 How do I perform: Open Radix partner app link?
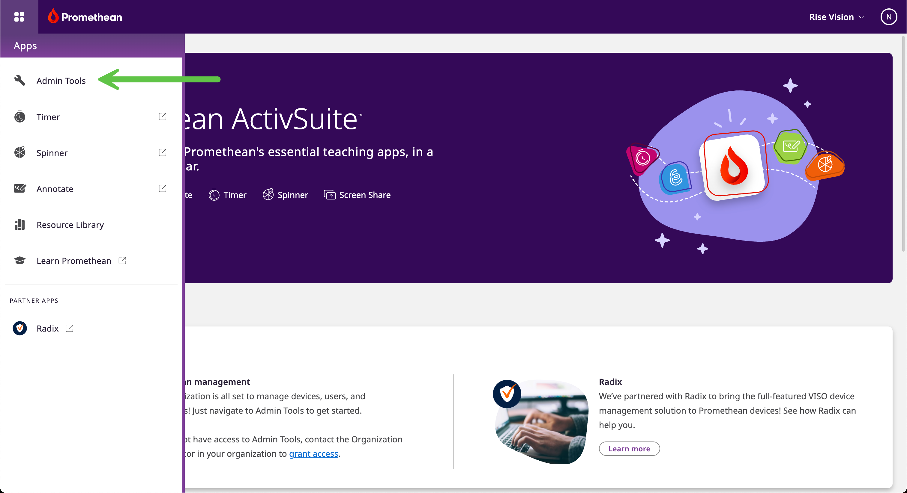click(x=47, y=329)
